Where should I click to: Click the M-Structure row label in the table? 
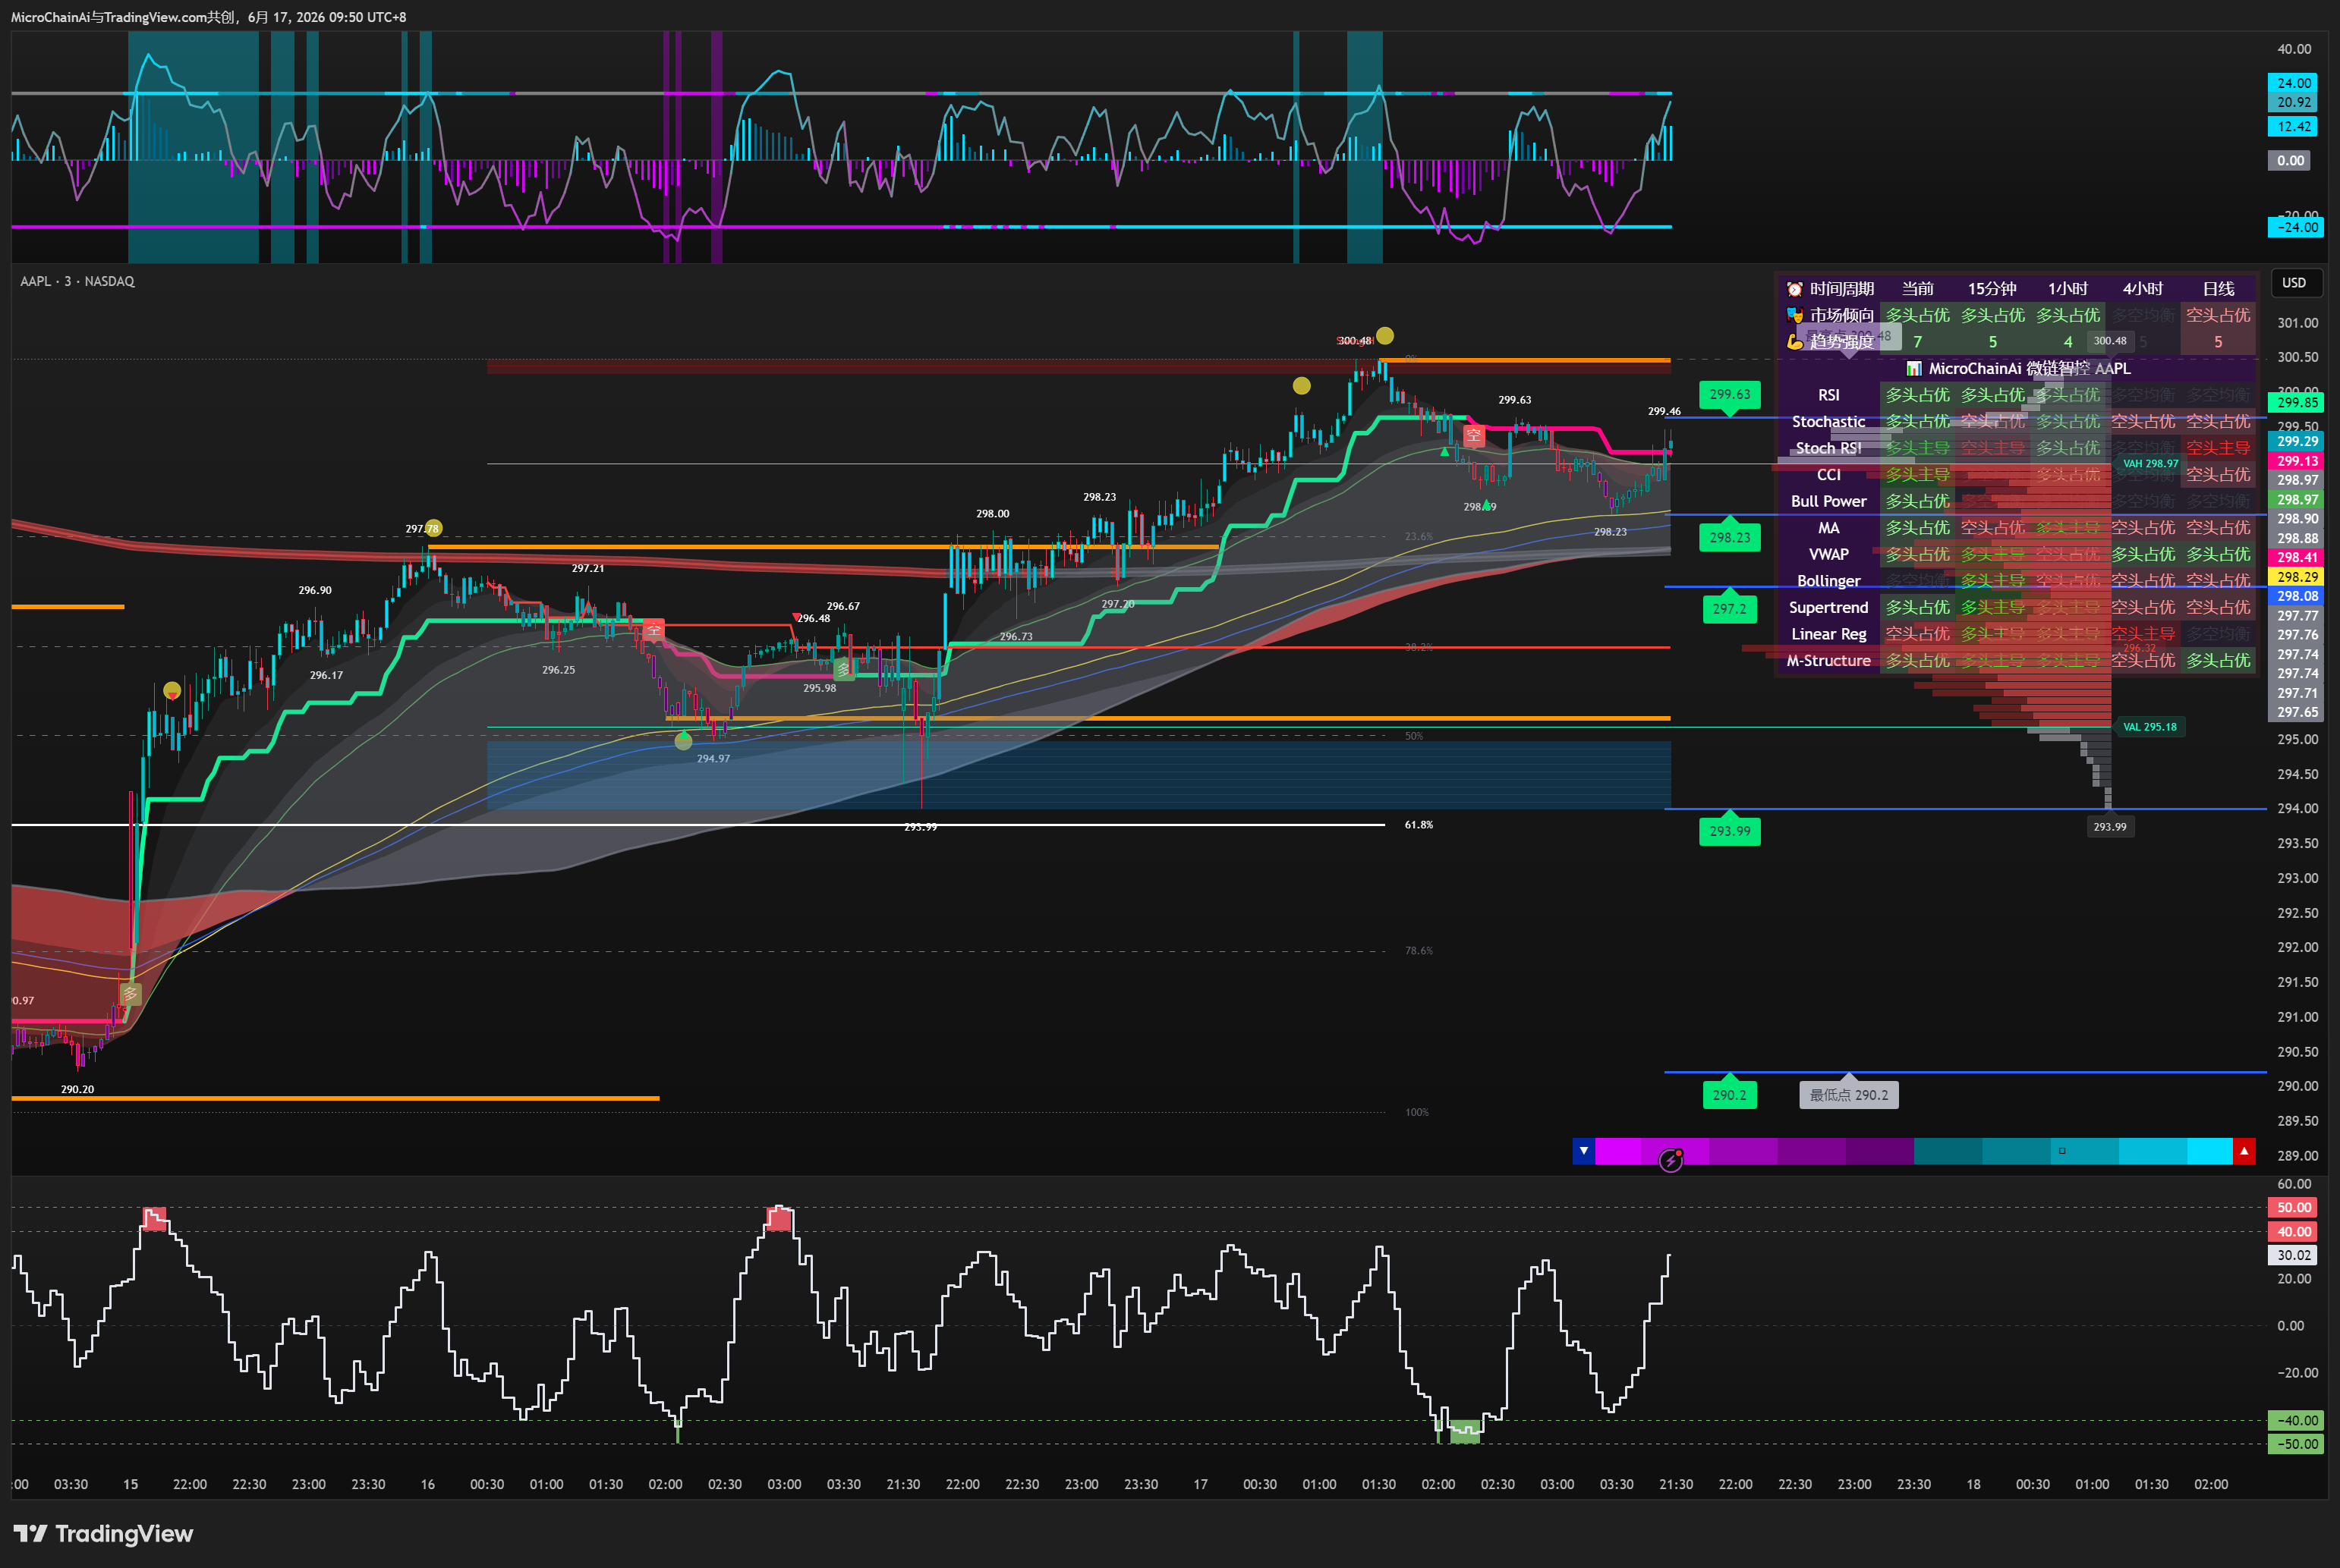click(1828, 661)
